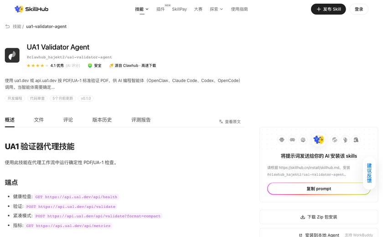Click the UA1 Validator Agent title
The width and height of the screenshot is (383, 237).
pos(58,47)
